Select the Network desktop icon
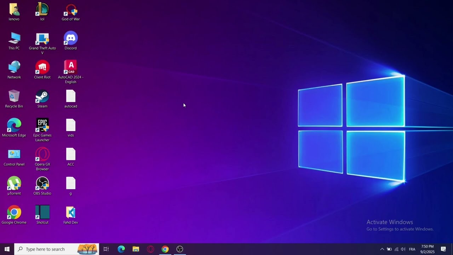This screenshot has width=453, height=255. point(14,70)
